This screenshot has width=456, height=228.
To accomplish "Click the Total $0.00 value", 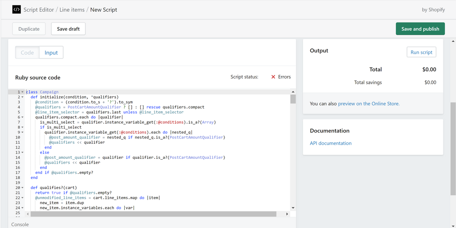I will click(x=429, y=70).
